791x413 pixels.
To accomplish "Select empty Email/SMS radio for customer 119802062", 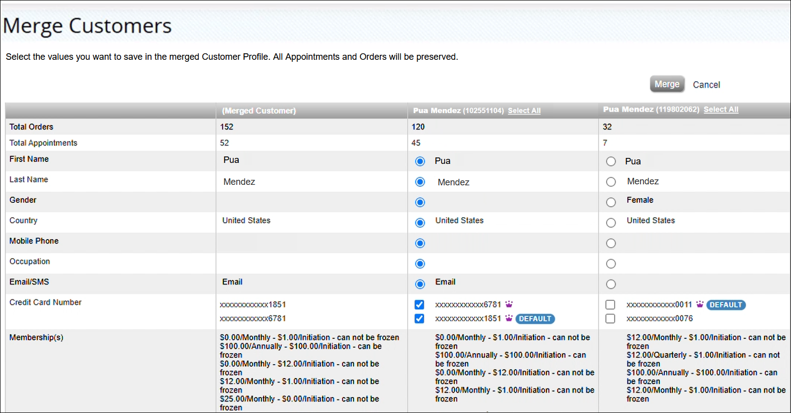I will 611,284.
